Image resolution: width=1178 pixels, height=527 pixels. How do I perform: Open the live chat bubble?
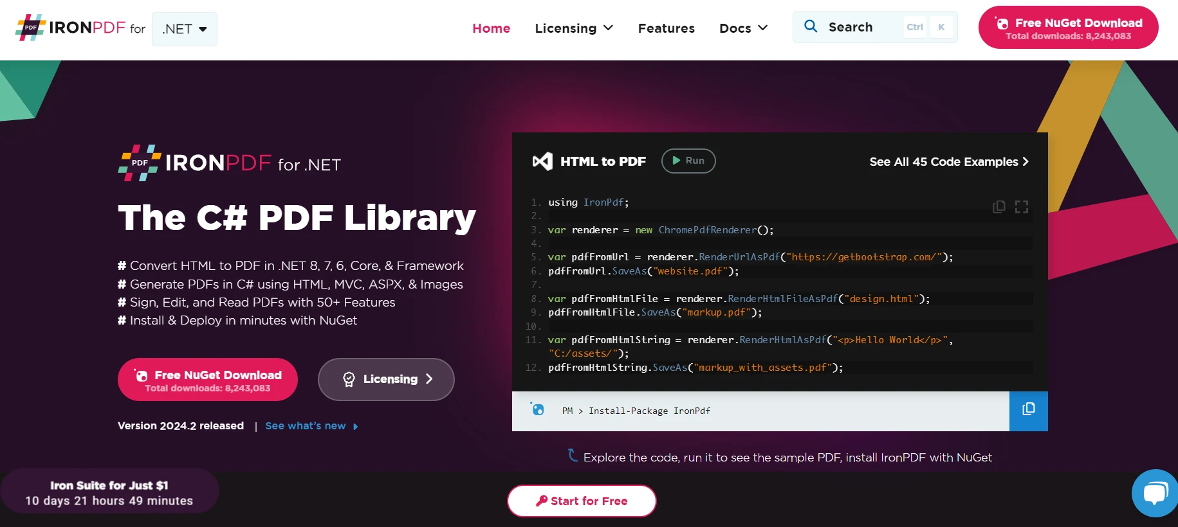coord(1155,493)
